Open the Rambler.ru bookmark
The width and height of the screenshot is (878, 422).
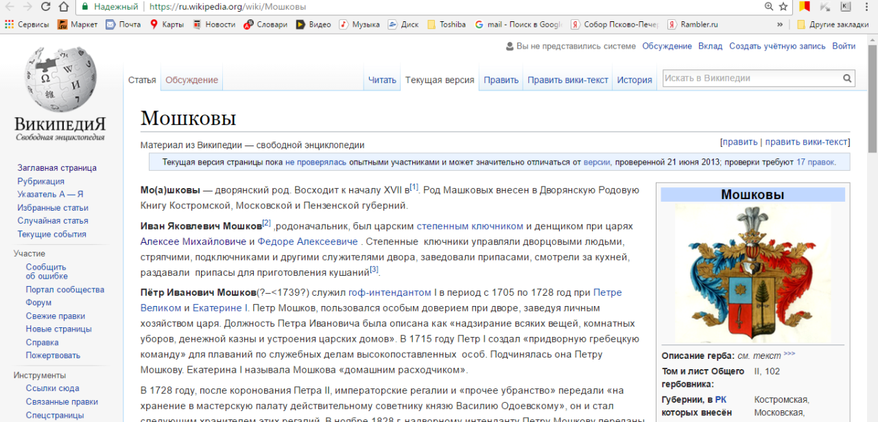693,24
